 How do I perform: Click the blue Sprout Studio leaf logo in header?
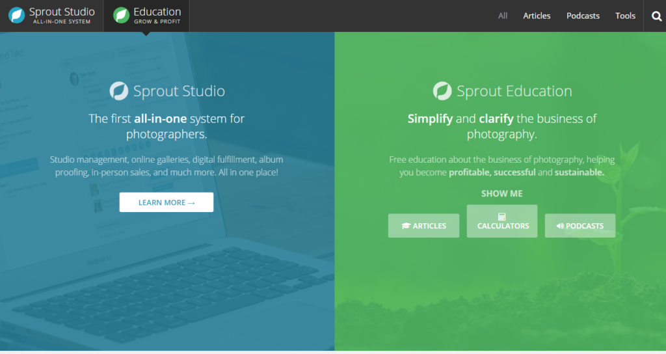tap(16, 16)
